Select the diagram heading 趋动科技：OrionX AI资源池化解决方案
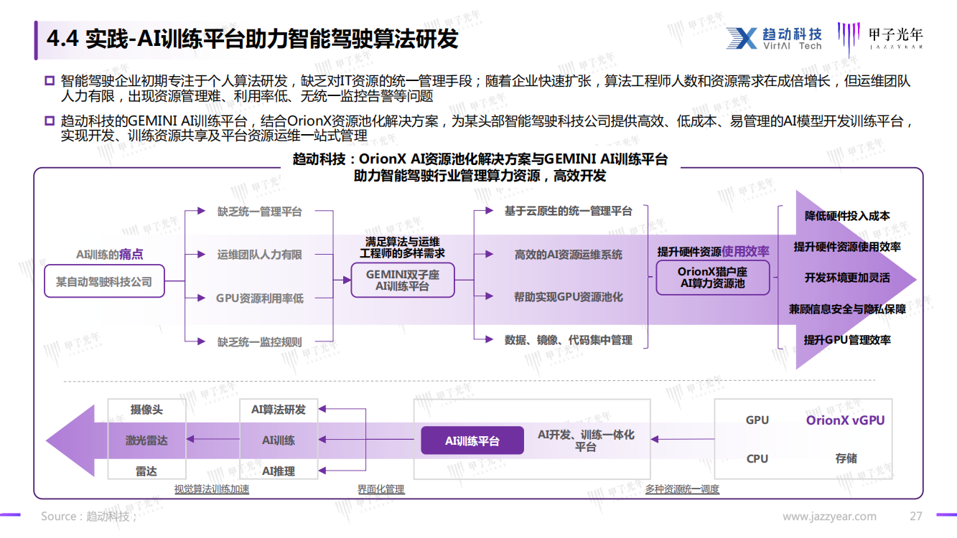Image resolution: width=957 pixels, height=538 pixels. click(x=480, y=167)
